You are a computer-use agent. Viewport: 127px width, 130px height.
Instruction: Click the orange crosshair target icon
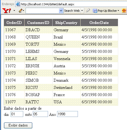pyautogui.click(x=124, y=11)
